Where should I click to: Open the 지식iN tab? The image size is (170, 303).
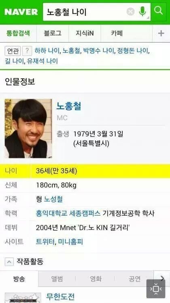[85, 33]
